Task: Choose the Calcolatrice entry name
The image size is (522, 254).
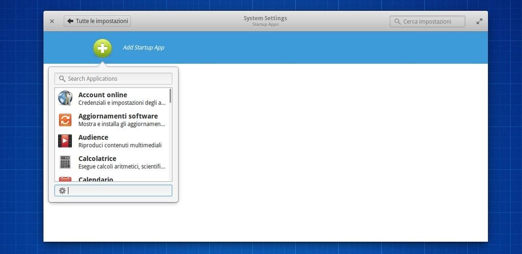Action: coord(97,159)
